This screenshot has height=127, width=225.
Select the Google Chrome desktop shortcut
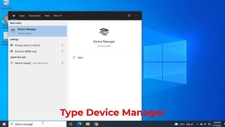point(6,22)
